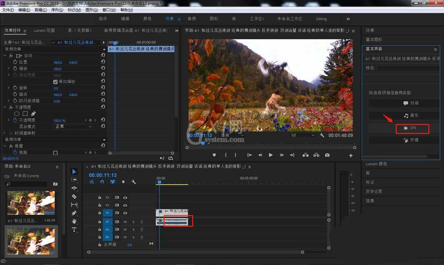The height and width of the screenshot is (265, 444).
Task: Open the 剪辑(C) menu
Action: click(x=41, y=10)
